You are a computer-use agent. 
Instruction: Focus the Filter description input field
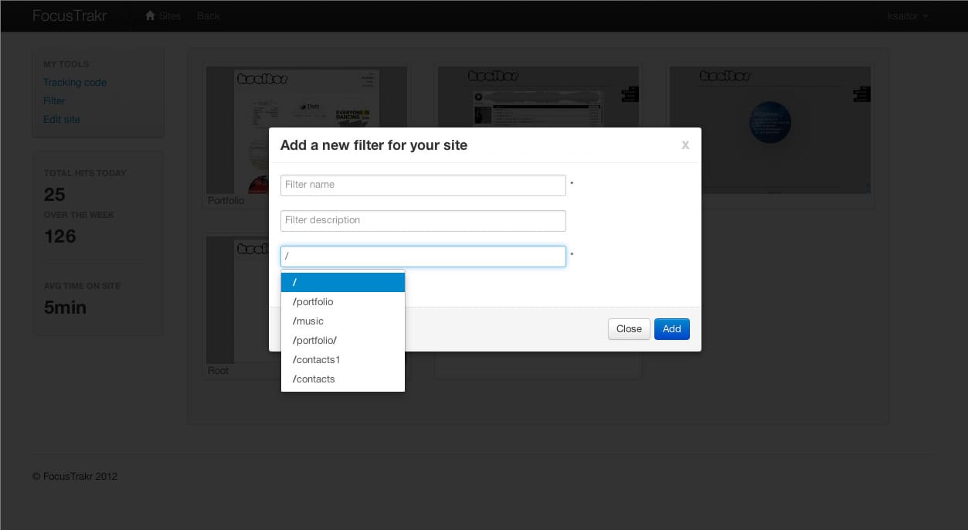coord(423,221)
